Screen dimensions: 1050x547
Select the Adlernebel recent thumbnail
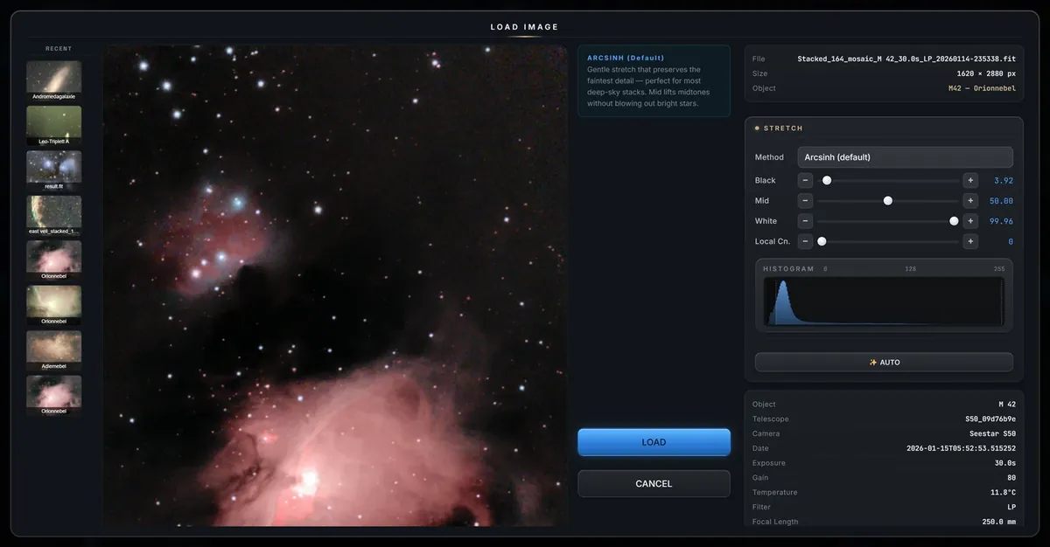coord(54,350)
